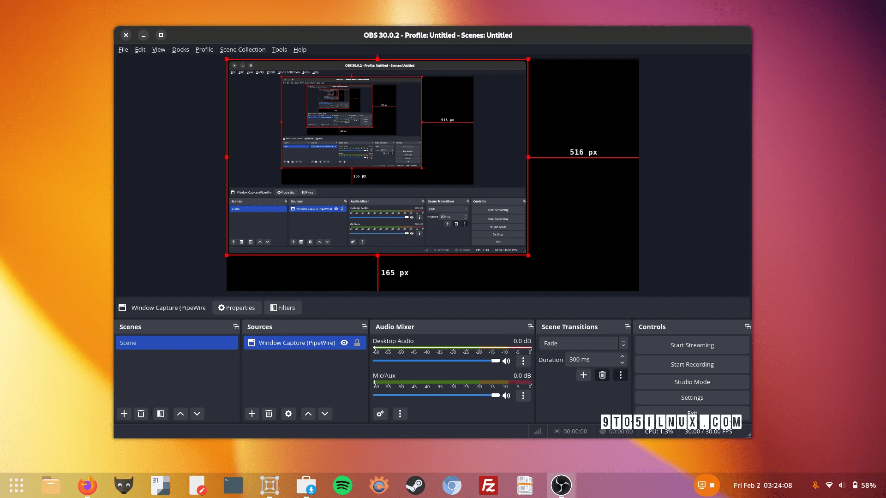Image resolution: width=886 pixels, height=498 pixels.
Task: Open the Docks menu
Action: (180, 49)
